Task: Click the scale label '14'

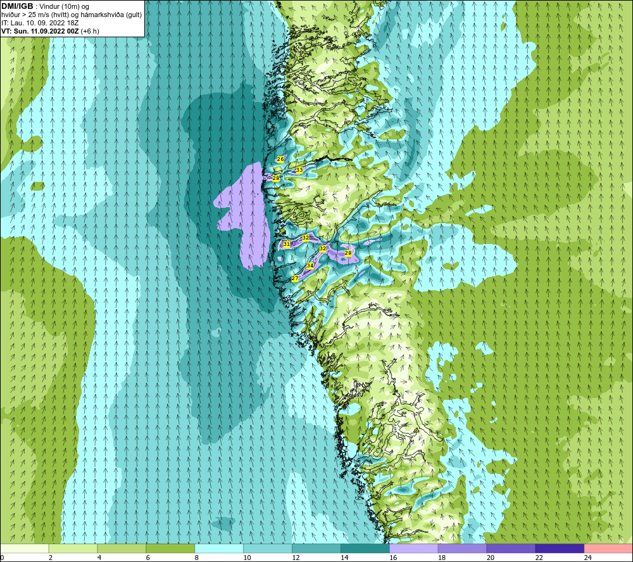Action: 344,558
